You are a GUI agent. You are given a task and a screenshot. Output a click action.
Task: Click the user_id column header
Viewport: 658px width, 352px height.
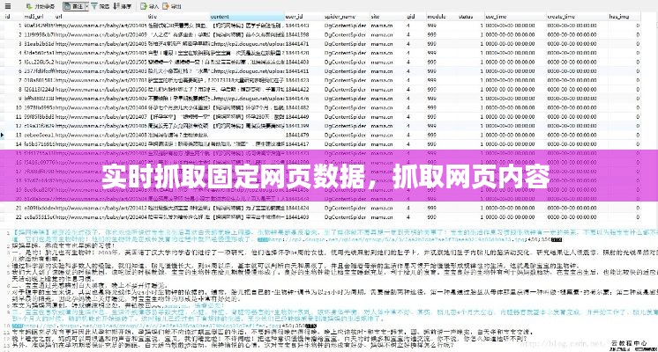tap(293, 16)
